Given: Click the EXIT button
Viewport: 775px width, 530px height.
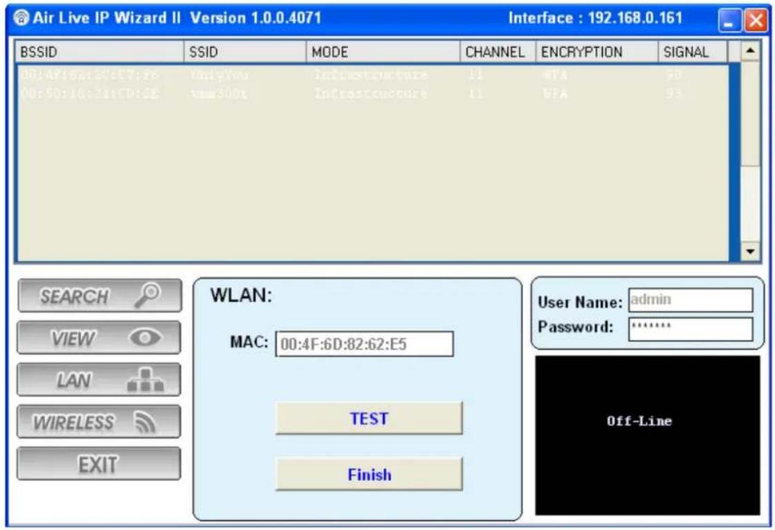Looking at the screenshot, I should point(99,464).
